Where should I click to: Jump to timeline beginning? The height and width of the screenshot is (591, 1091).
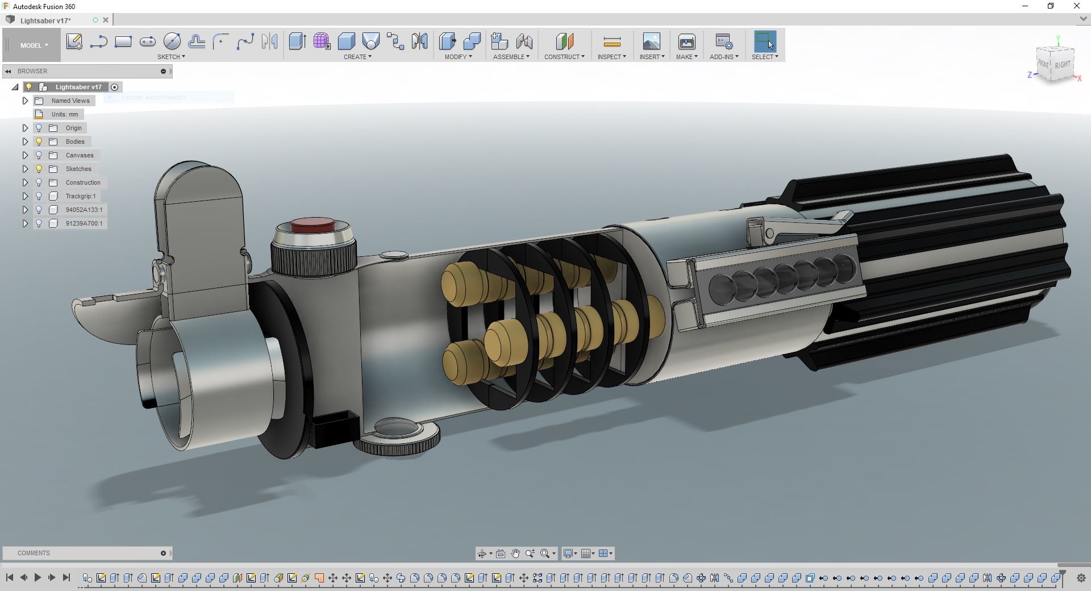click(x=10, y=577)
